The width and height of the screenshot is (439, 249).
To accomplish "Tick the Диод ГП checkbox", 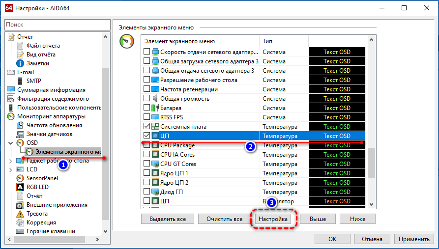I will 146,192.
